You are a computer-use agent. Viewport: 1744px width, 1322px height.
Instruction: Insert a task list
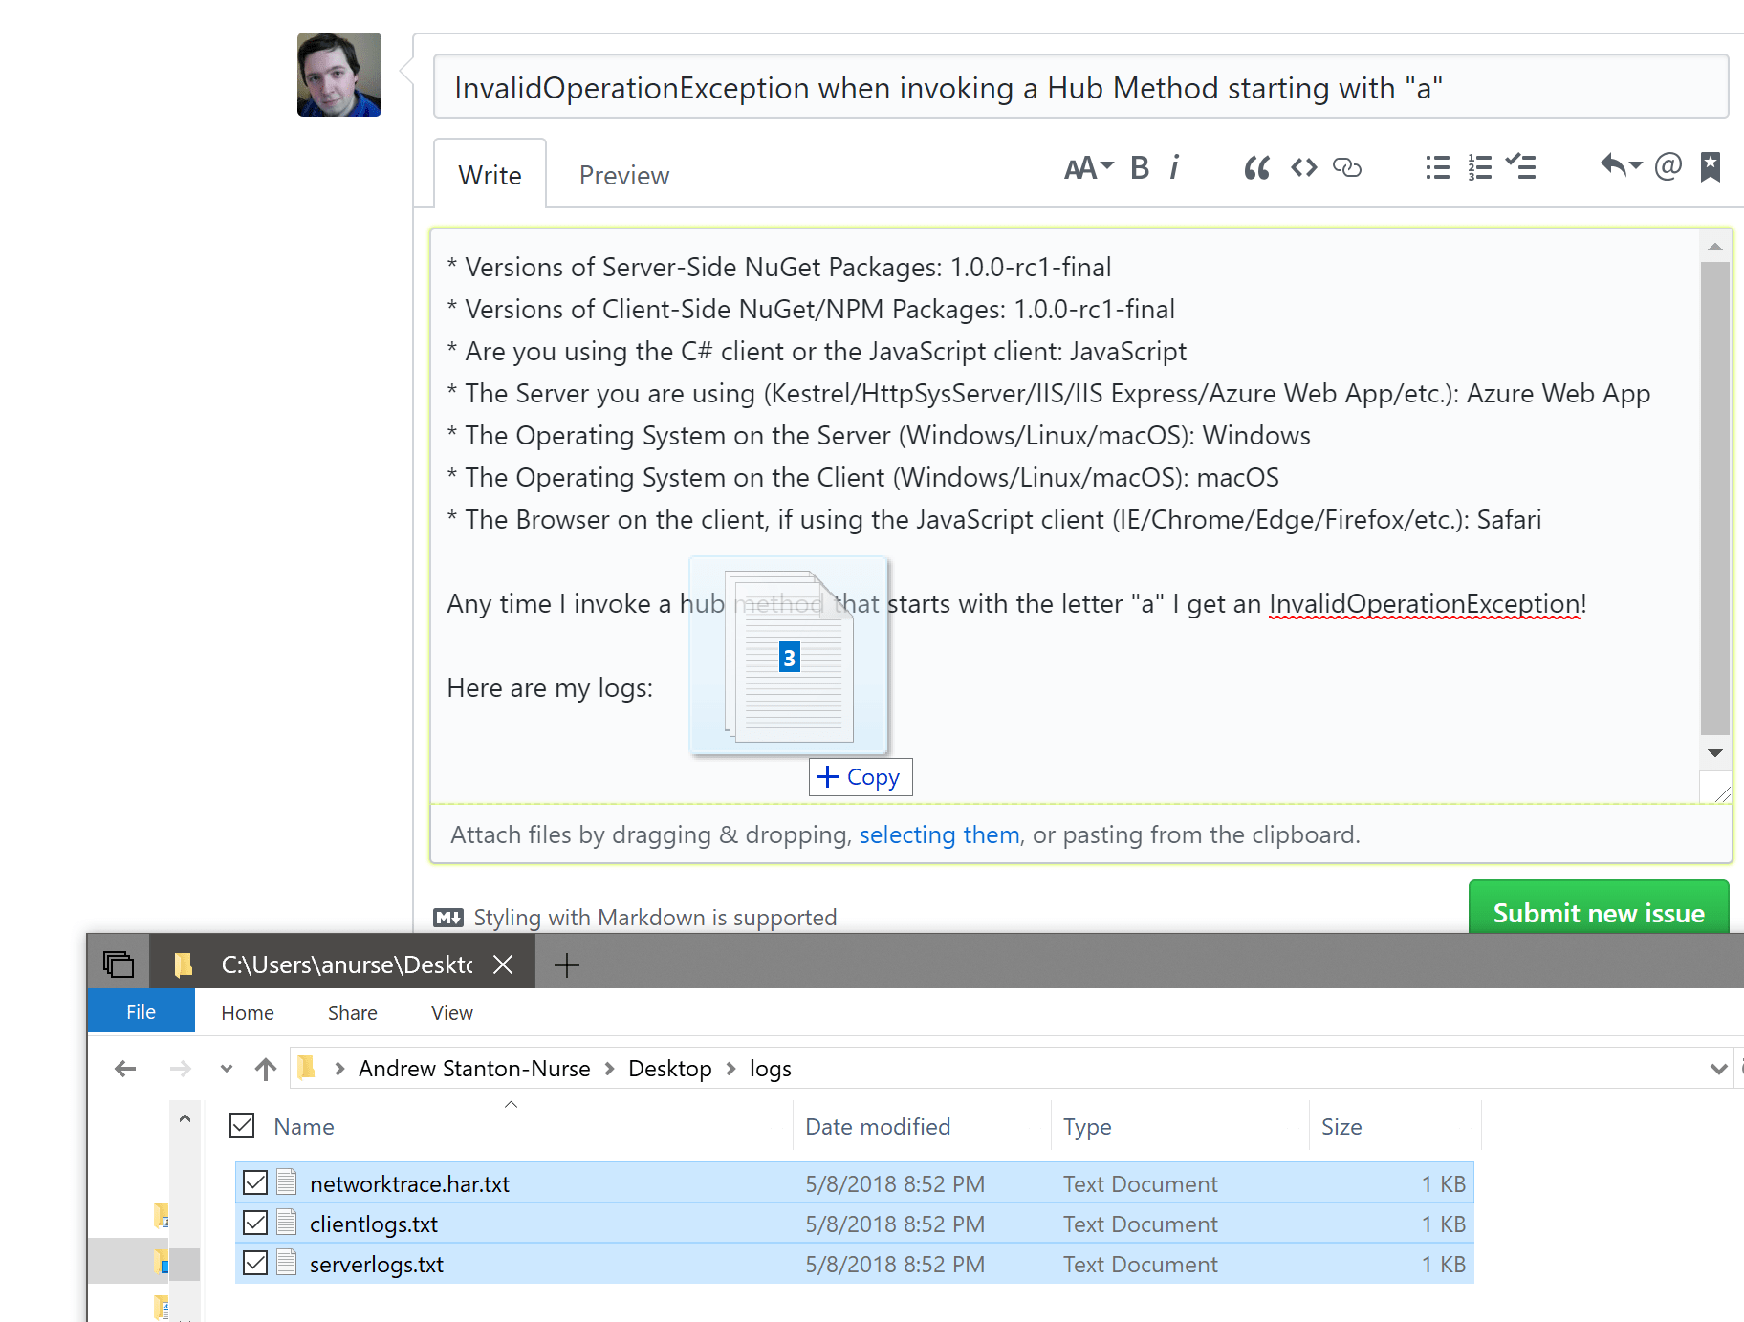(x=1521, y=167)
